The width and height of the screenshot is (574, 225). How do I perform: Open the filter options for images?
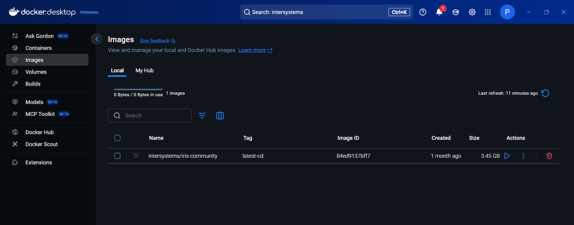pos(202,116)
